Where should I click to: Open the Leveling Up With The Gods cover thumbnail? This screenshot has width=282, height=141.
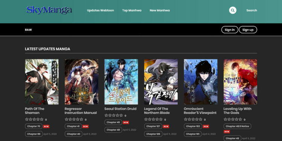point(240,82)
